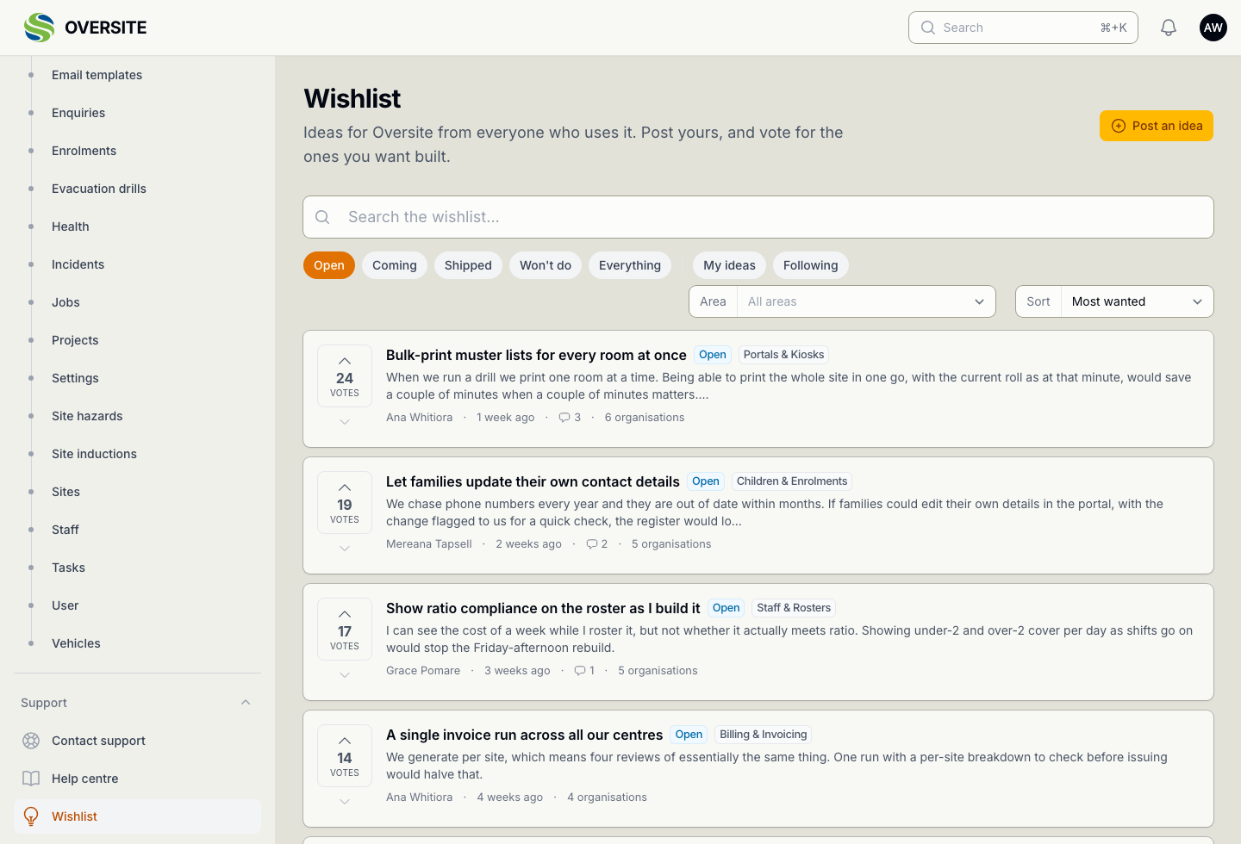Go to Vehicles in sidebar

[x=76, y=643]
